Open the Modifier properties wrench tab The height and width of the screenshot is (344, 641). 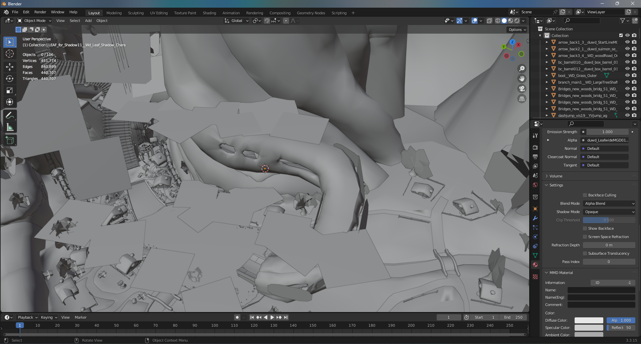coord(535,218)
